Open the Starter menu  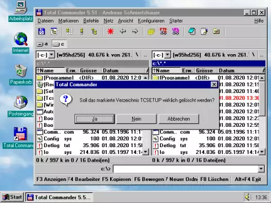pyautogui.click(x=176, y=21)
